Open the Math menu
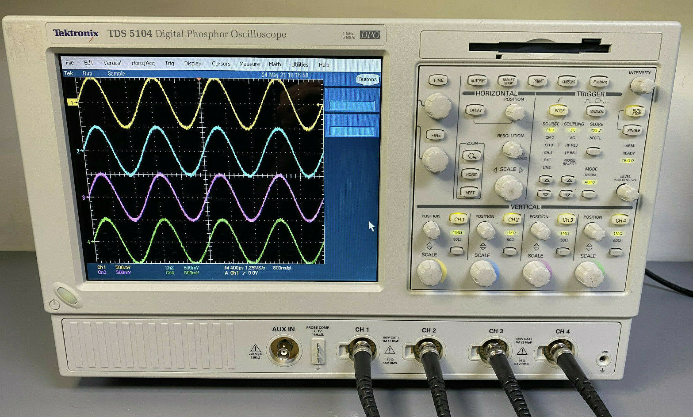 pos(275,64)
